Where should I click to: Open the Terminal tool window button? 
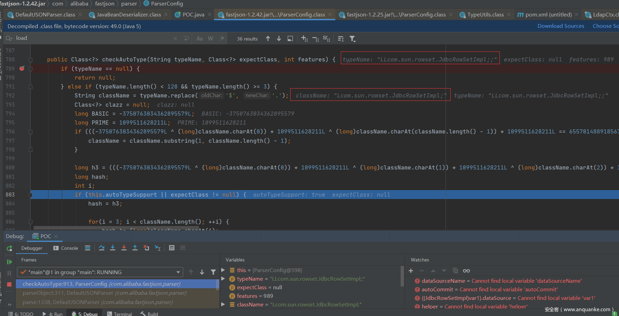(x=119, y=314)
